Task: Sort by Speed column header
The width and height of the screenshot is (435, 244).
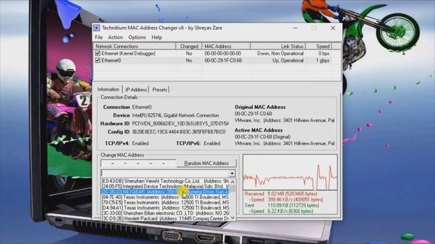Action: pyautogui.click(x=319, y=46)
